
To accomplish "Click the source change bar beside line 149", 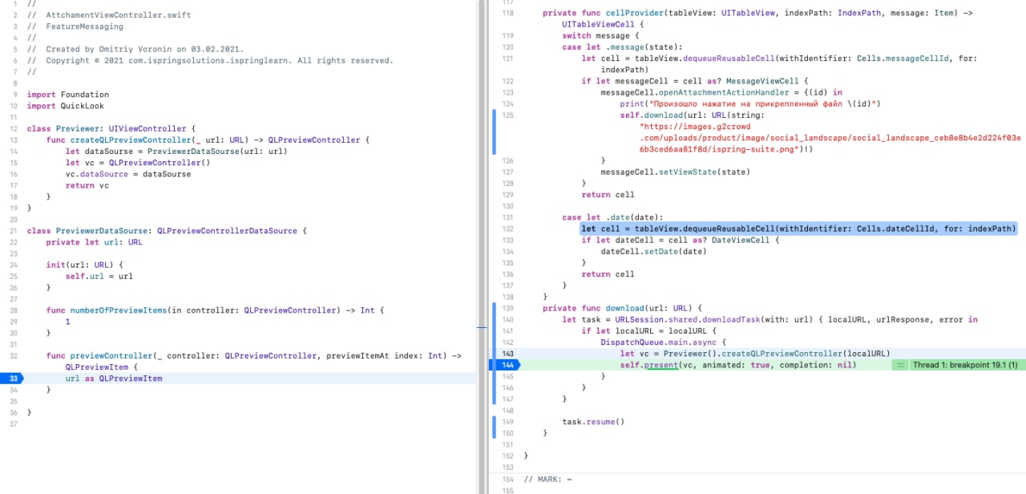I will tap(494, 427).
